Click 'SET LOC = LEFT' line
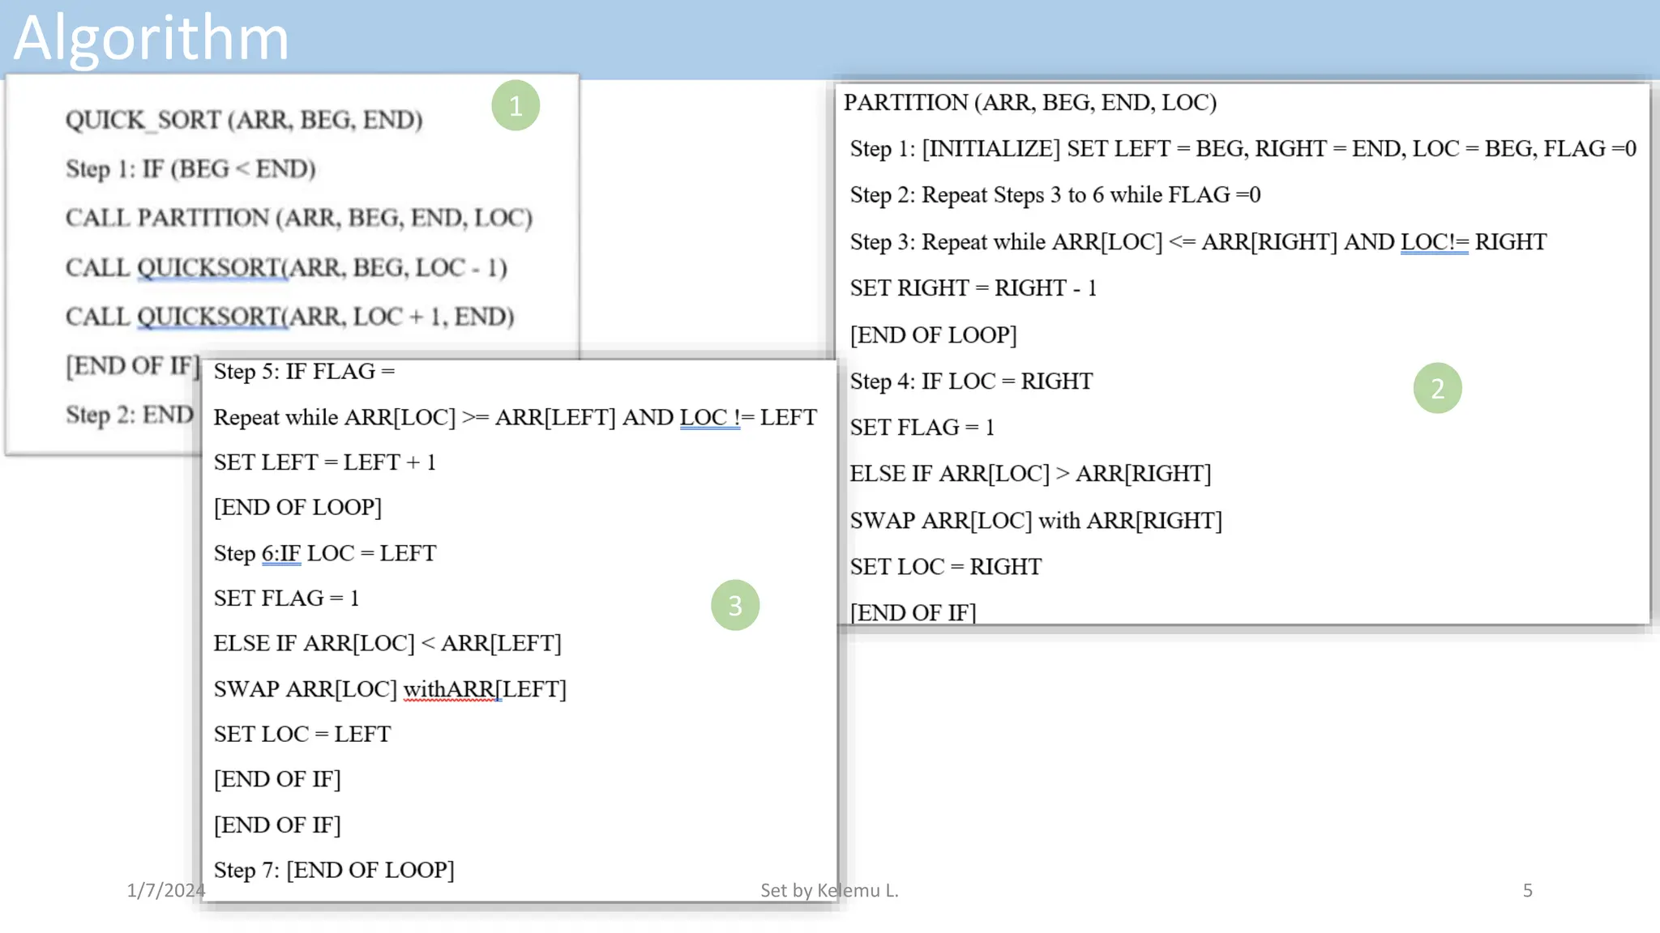The image size is (1660, 933). point(302,734)
